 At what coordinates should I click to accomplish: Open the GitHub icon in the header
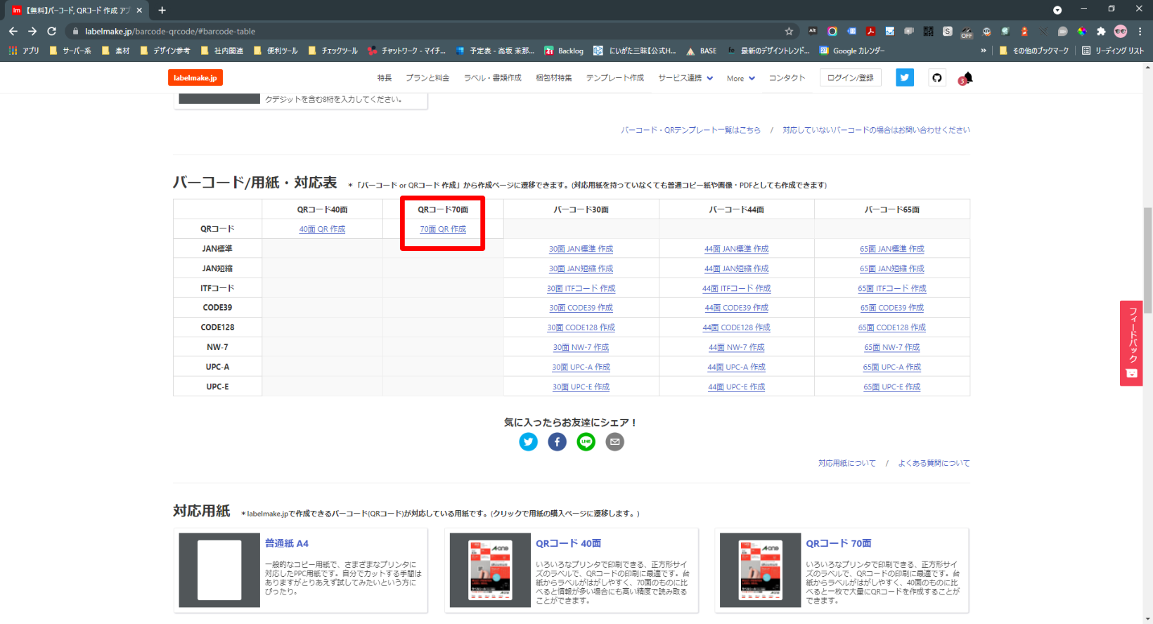tap(936, 78)
